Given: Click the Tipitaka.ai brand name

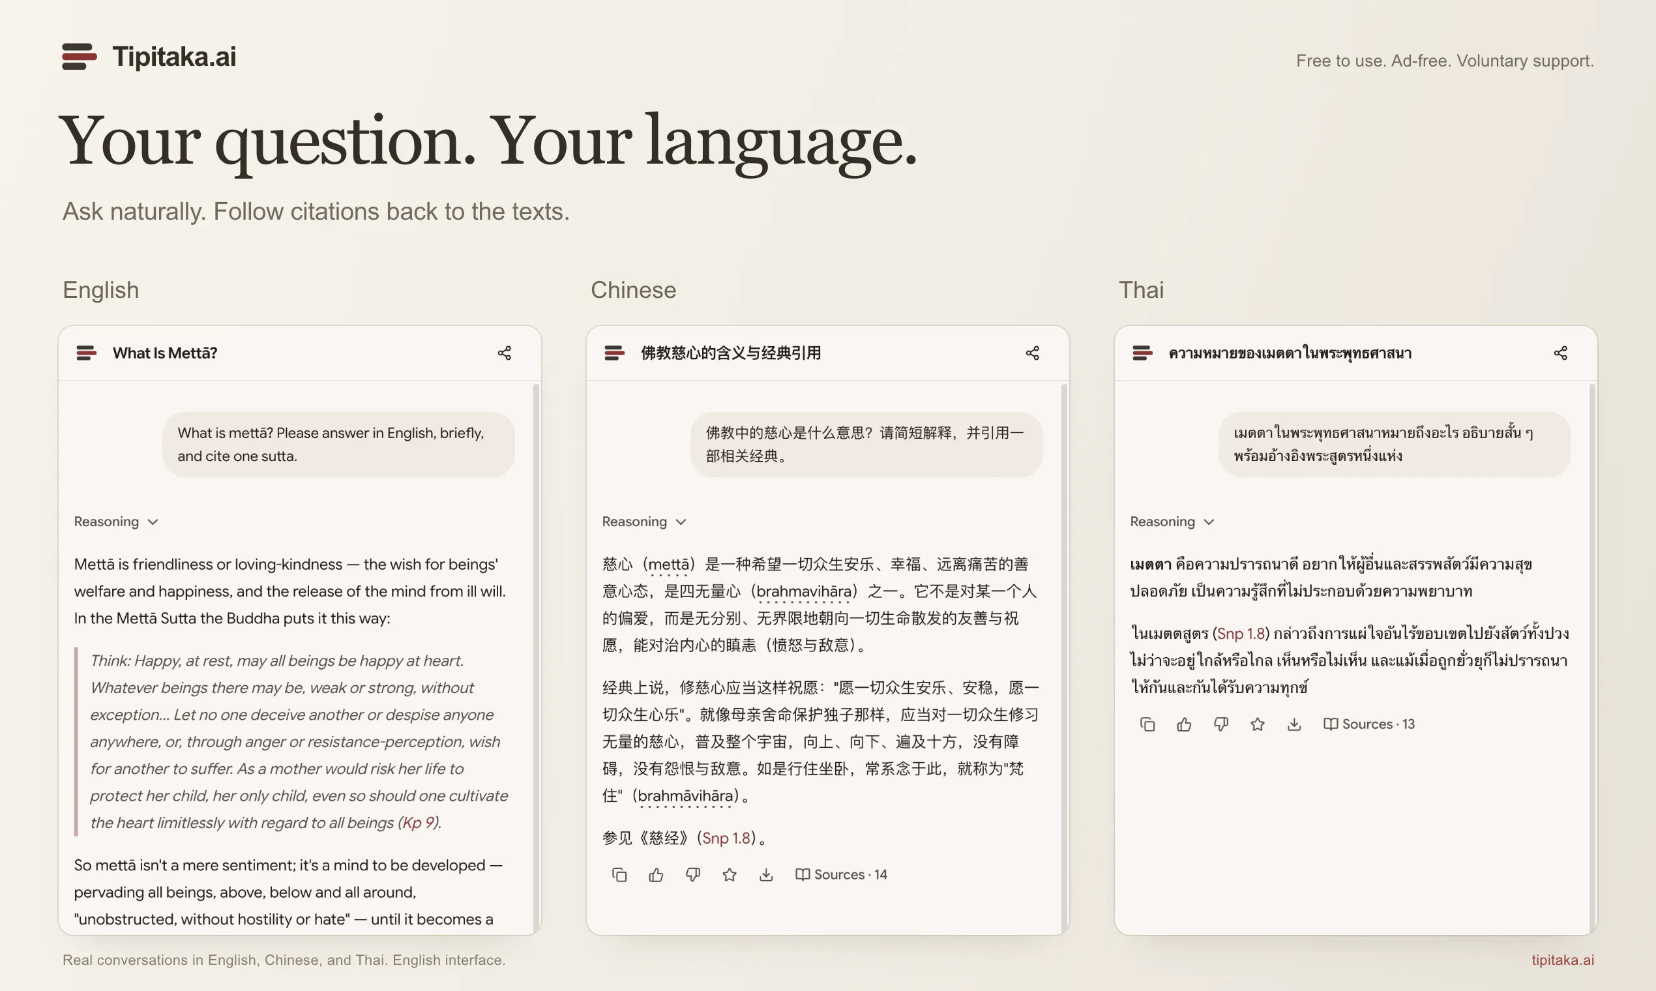Looking at the screenshot, I should [174, 57].
